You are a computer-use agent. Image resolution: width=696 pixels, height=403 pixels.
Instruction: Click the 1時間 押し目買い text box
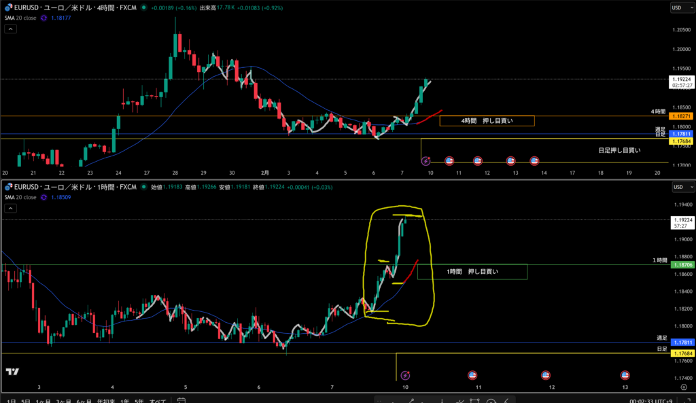point(472,271)
